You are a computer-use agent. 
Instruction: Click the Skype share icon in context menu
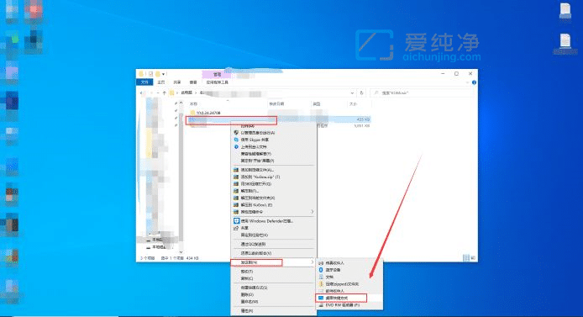pyautogui.click(x=236, y=140)
